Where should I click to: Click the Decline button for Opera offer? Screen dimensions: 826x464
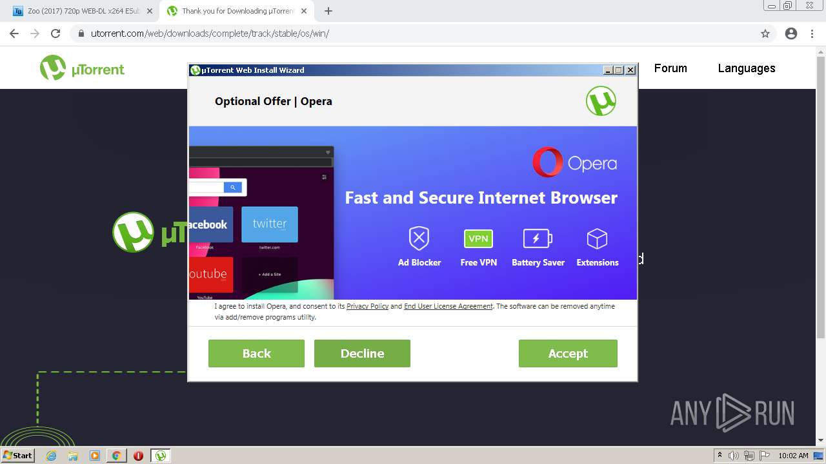tap(362, 353)
